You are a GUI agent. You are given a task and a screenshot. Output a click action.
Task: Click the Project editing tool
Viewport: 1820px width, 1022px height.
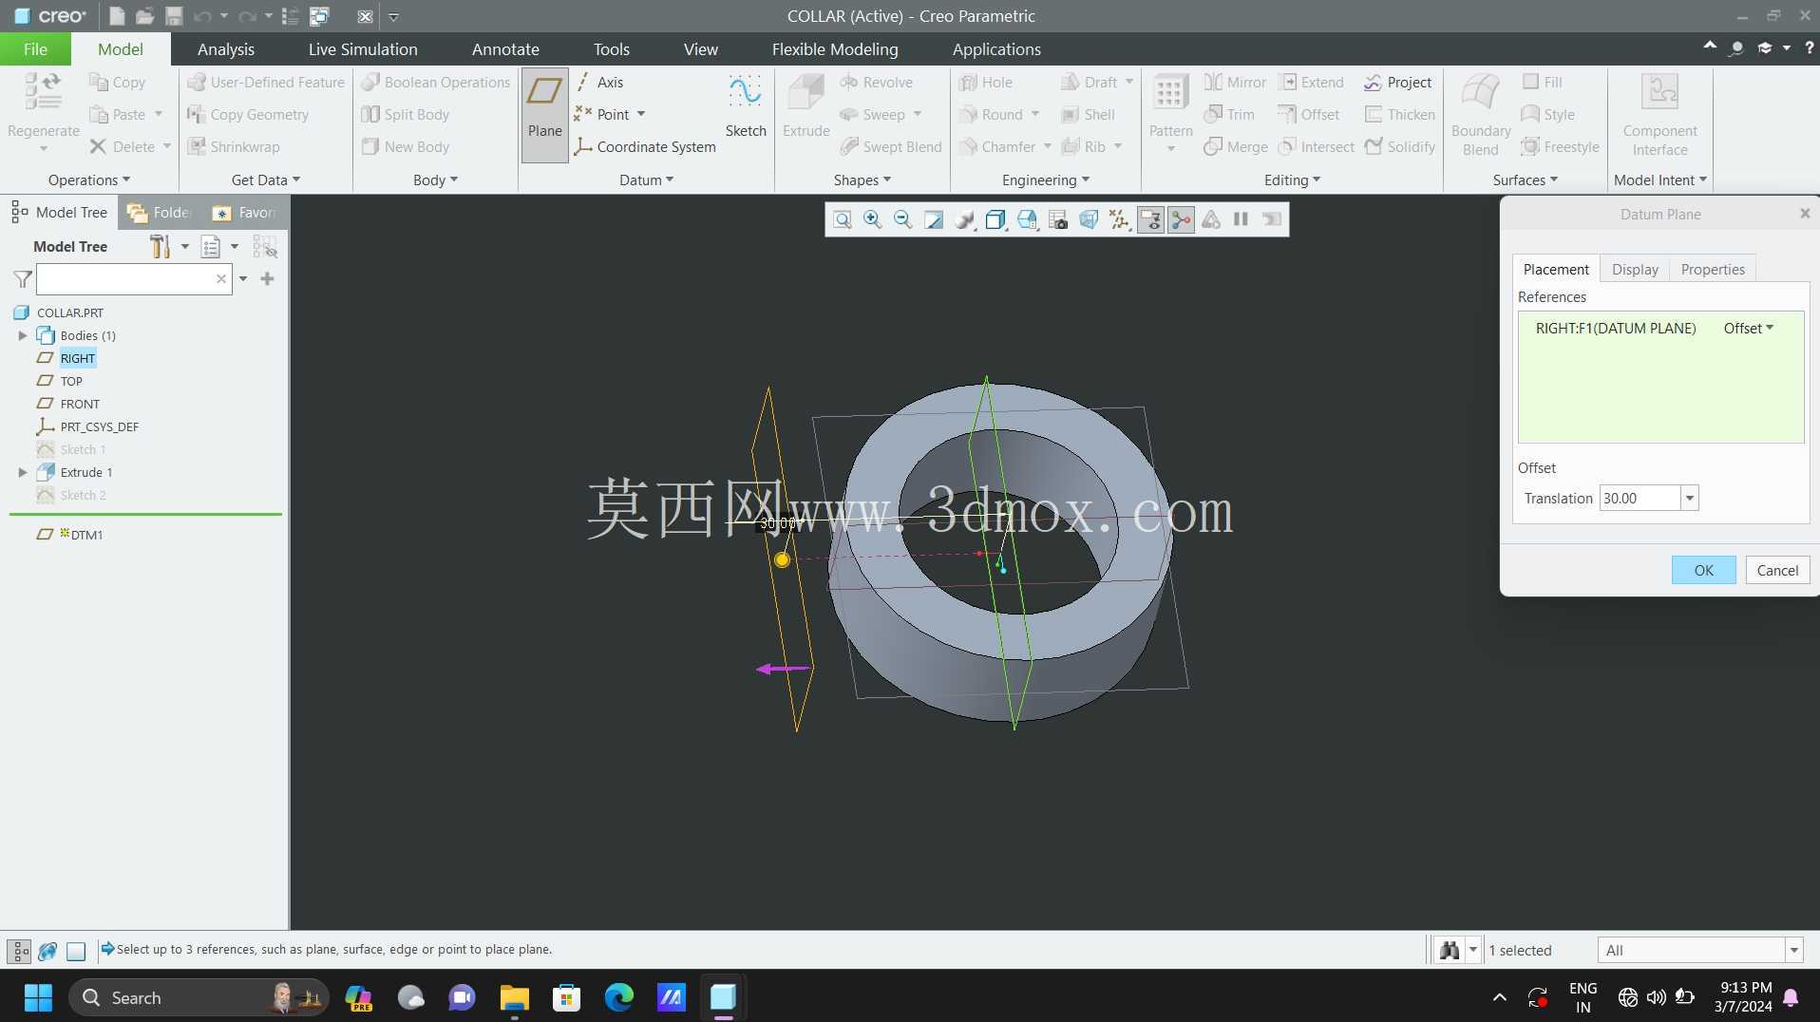(1397, 83)
